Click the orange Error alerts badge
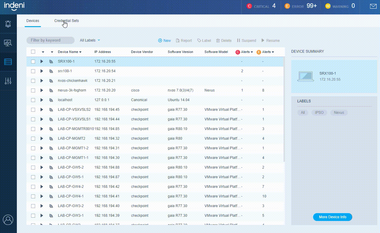Viewport: 380px width, 233px height. (x=287, y=6)
